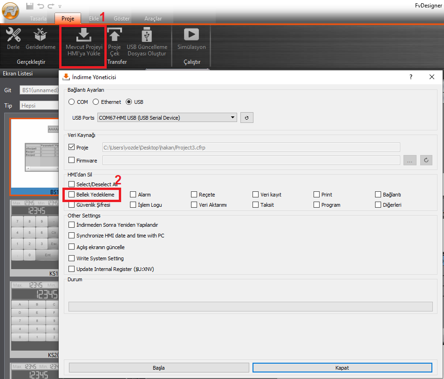
Task: Uncheck the Proje data source checkbox
Action: click(x=72, y=148)
